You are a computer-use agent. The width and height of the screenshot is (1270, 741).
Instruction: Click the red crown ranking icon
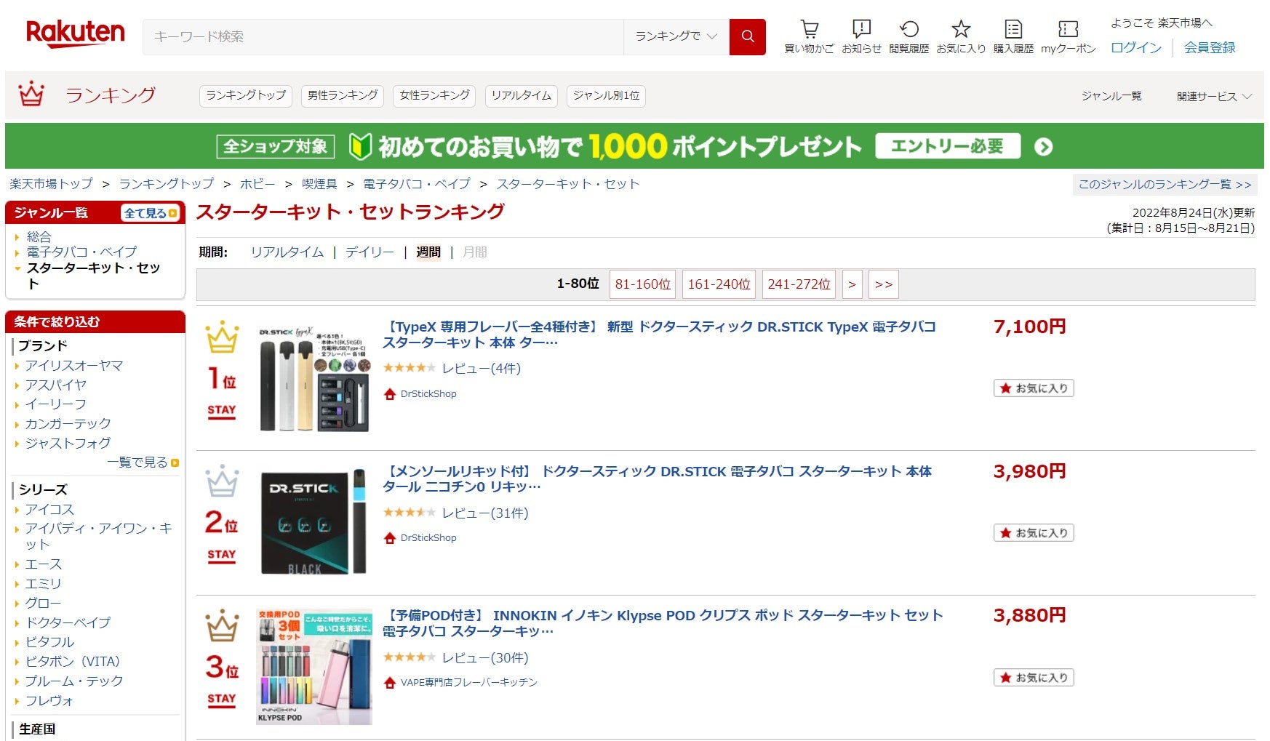[31, 95]
